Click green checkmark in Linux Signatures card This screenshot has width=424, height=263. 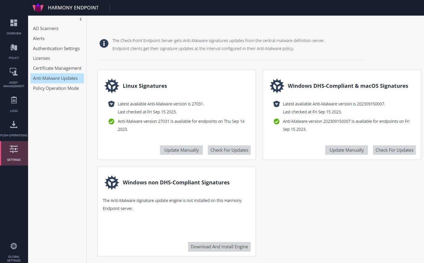[111, 121]
